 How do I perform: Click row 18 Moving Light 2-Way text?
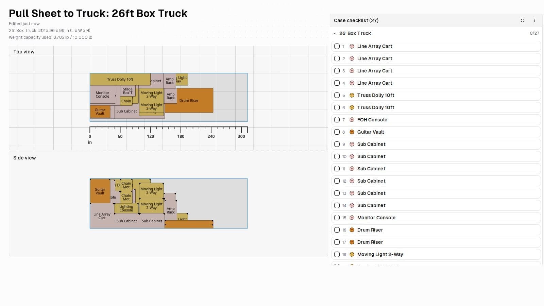380,254
